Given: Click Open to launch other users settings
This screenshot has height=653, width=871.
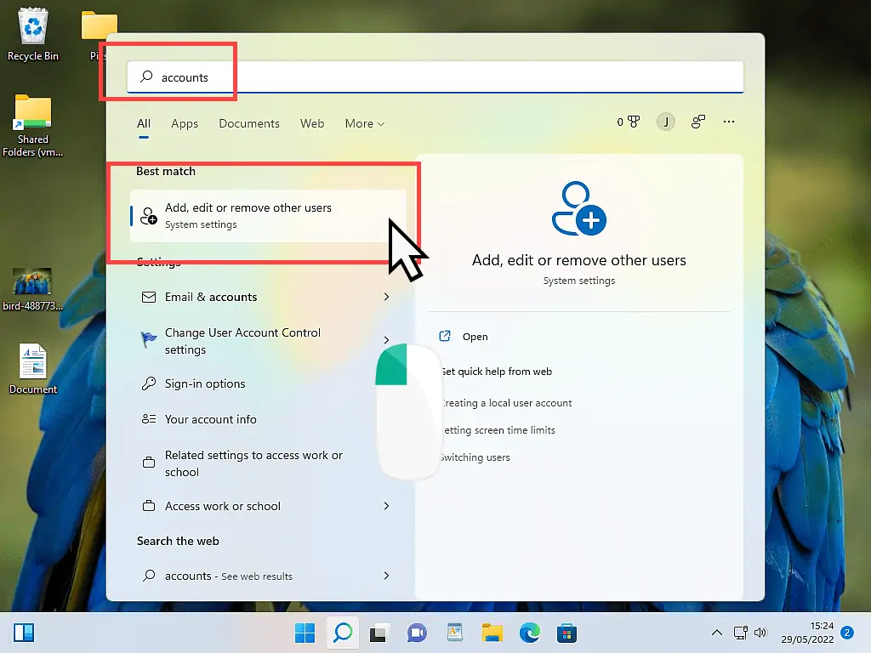Looking at the screenshot, I should (x=475, y=336).
